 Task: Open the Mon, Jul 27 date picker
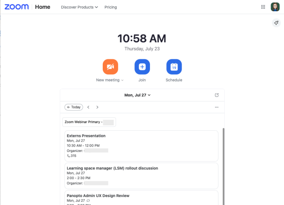click(137, 95)
